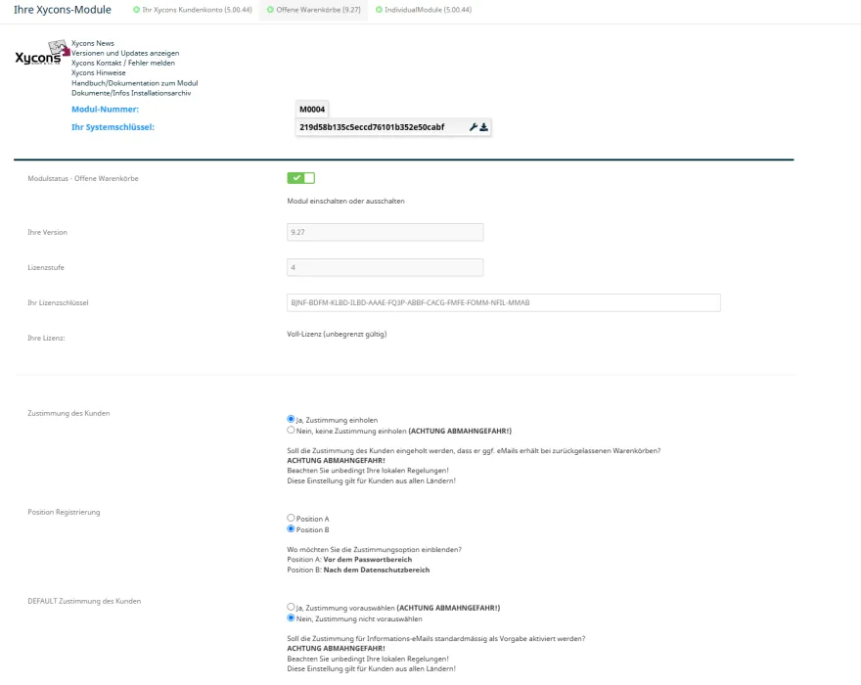Open the Xycons Hinweise link

[x=98, y=73]
